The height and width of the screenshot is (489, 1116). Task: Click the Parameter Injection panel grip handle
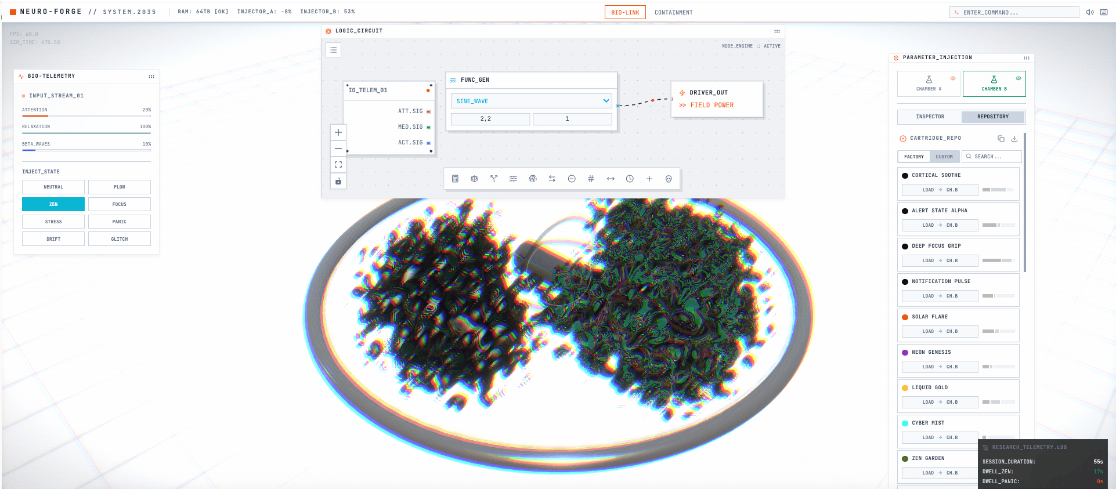click(x=1027, y=58)
